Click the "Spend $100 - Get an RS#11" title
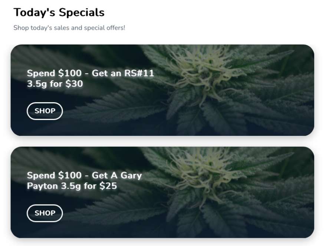326x246 pixels. (90, 73)
